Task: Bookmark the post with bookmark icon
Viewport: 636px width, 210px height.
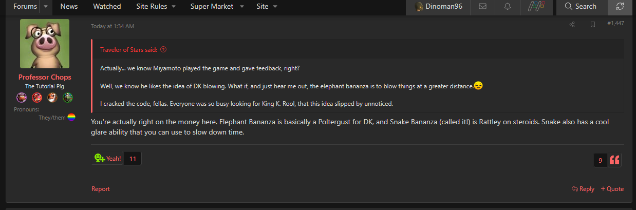Action: pyautogui.click(x=592, y=24)
